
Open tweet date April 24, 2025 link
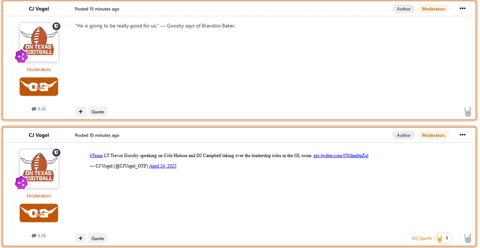pyautogui.click(x=163, y=166)
